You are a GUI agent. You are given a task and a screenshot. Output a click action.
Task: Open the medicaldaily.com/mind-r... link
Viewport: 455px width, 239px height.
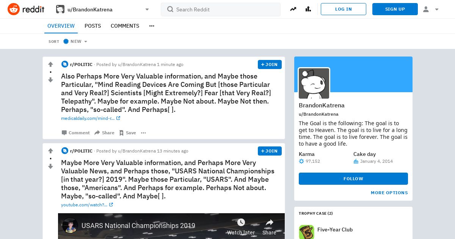(91, 118)
